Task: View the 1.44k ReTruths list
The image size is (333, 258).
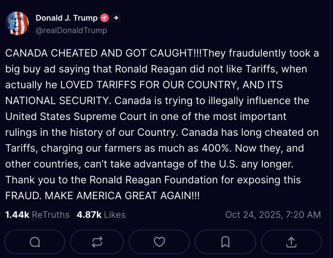Action: click(x=37, y=215)
